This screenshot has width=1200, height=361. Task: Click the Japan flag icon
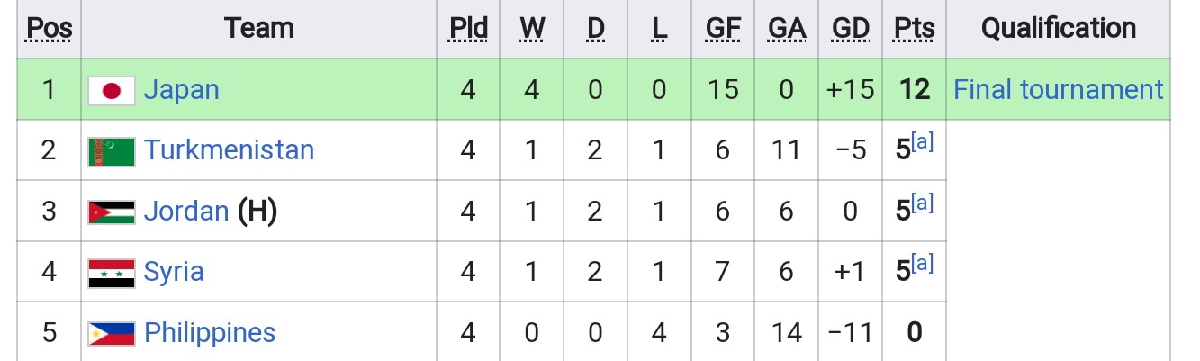click(112, 90)
